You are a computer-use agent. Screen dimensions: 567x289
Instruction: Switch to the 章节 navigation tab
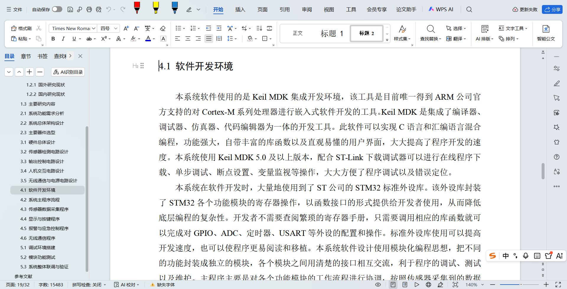[26, 56]
